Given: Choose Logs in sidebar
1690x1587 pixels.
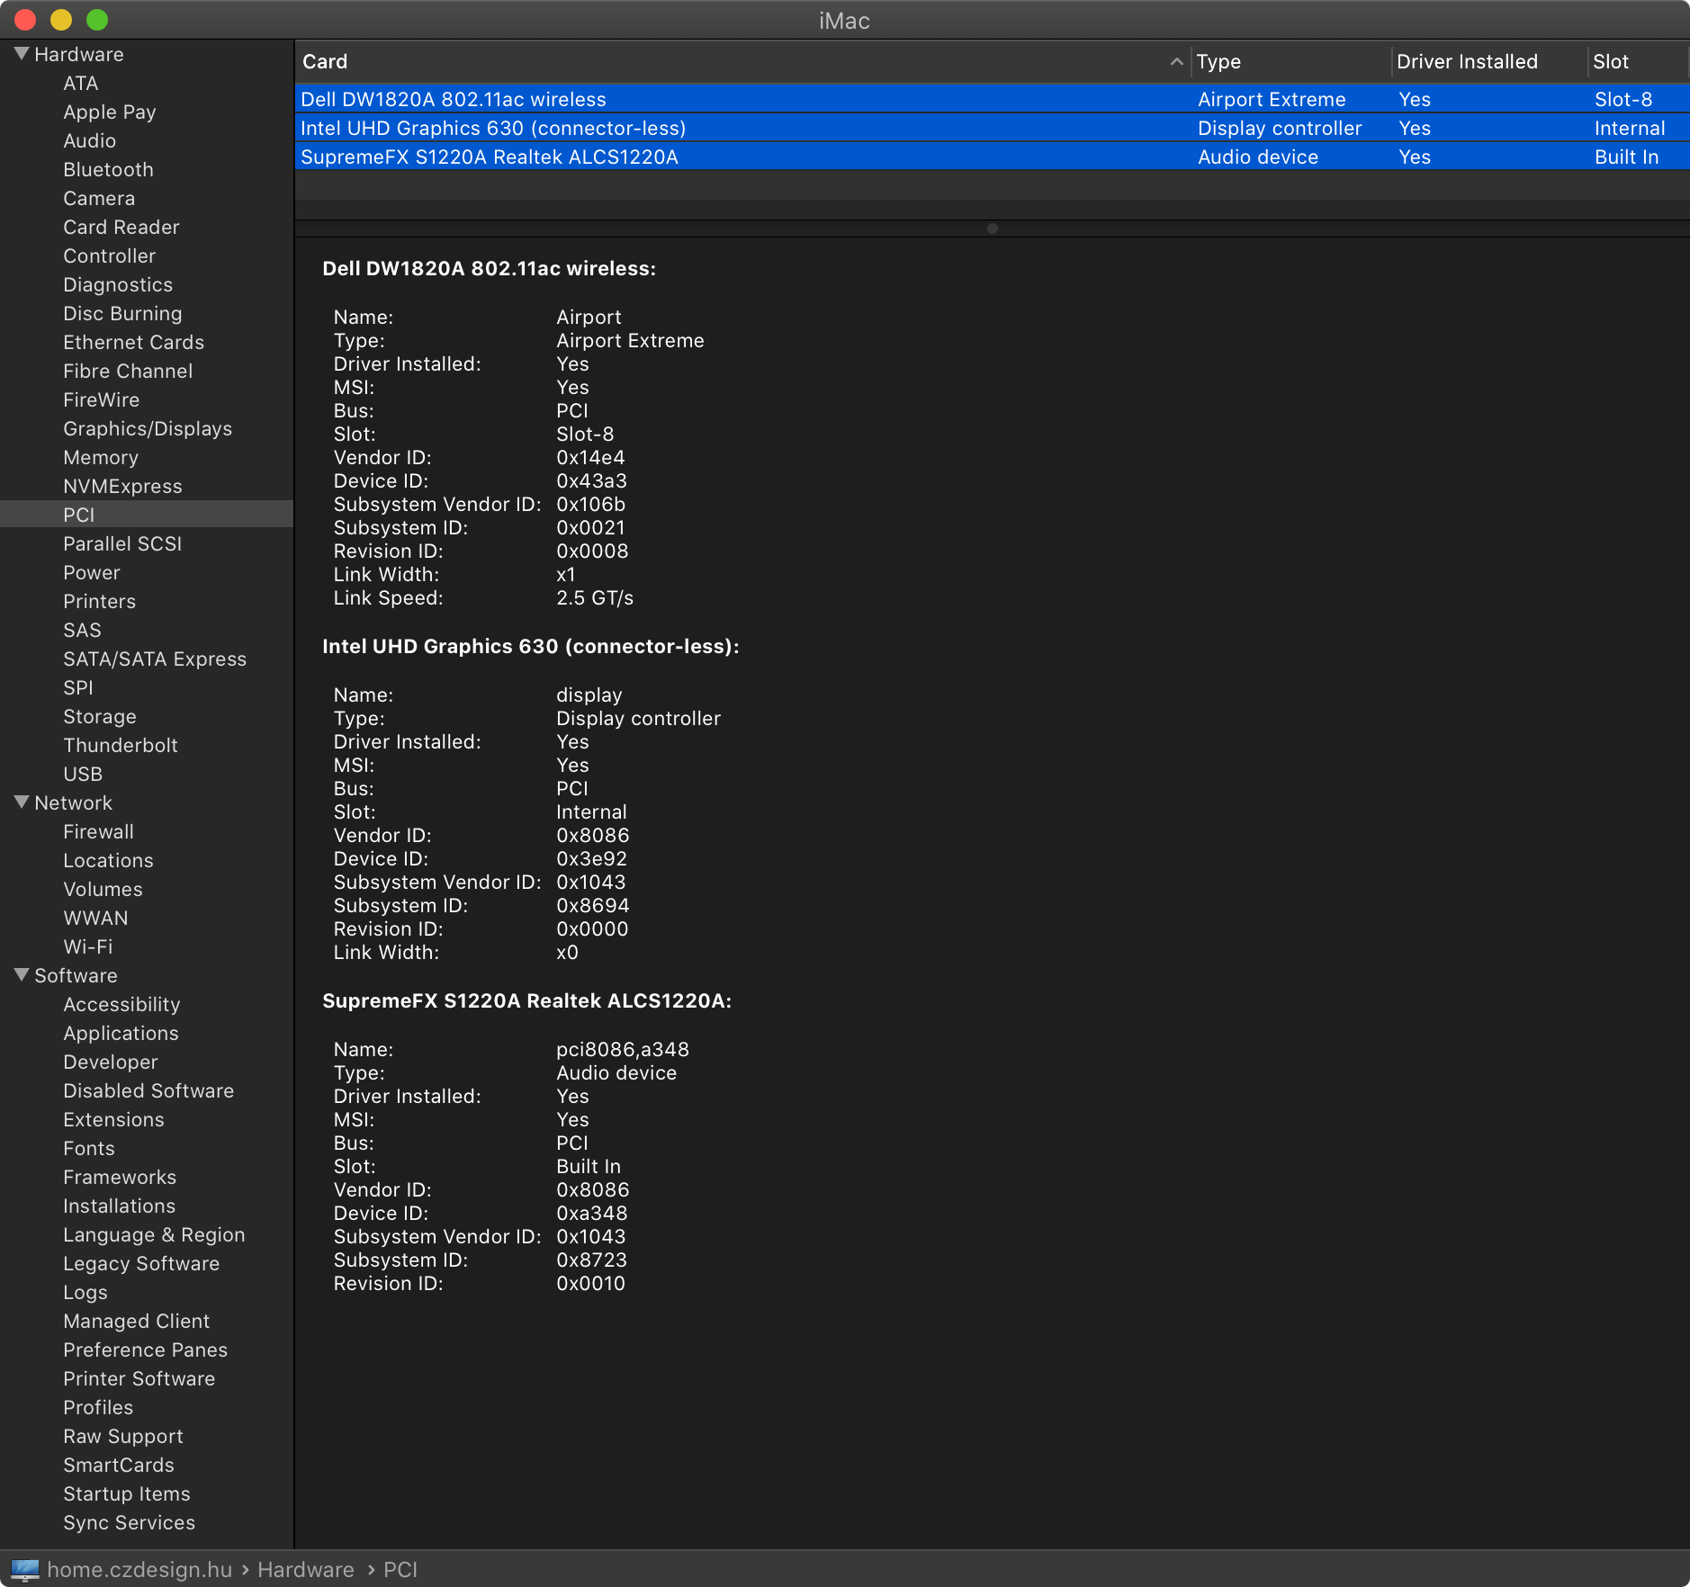Looking at the screenshot, I should coord(85,1292).
